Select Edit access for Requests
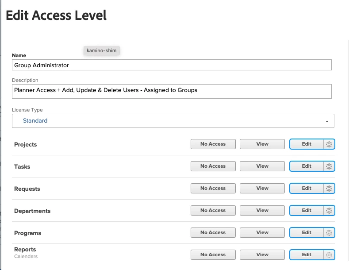349x270 pixels. coord(307,189)
